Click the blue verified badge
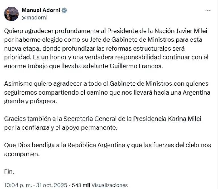The height and width of the screenshot is (189, 218). 64,11
